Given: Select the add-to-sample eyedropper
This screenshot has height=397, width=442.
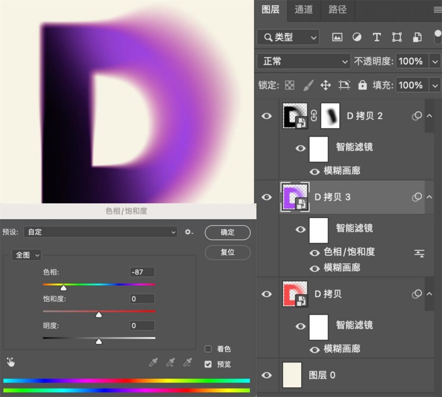Looking at the screenshot, I should pyautogui.click(x=170, y=362).
